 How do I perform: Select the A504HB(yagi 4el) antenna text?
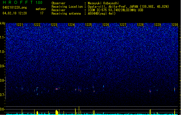click(x=102, y=14)
